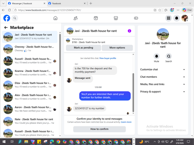
Task: Open the View buyer profile link
Action: pyautogui.click(x=107, y=58)
